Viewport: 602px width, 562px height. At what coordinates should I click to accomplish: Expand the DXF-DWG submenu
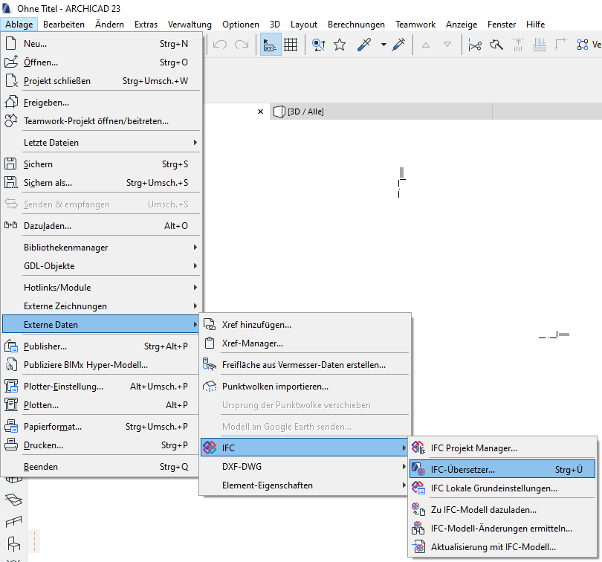pos(305,467)
